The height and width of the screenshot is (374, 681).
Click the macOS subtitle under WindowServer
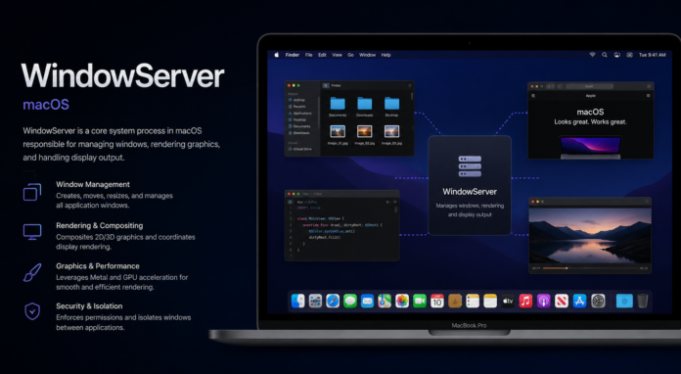(x=46, y=105)
